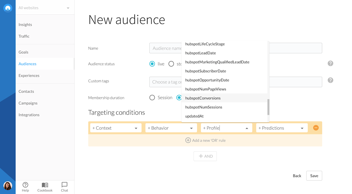The height and width of the screenshot is (194, 352).
Task: Click the Audience name input field
Action: (236, 48)
